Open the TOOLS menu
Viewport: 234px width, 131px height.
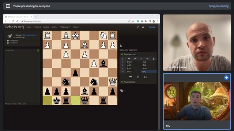(x=76, y=27)
